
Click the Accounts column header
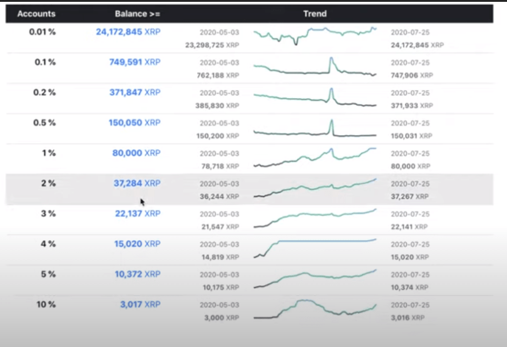pos(36,14)
